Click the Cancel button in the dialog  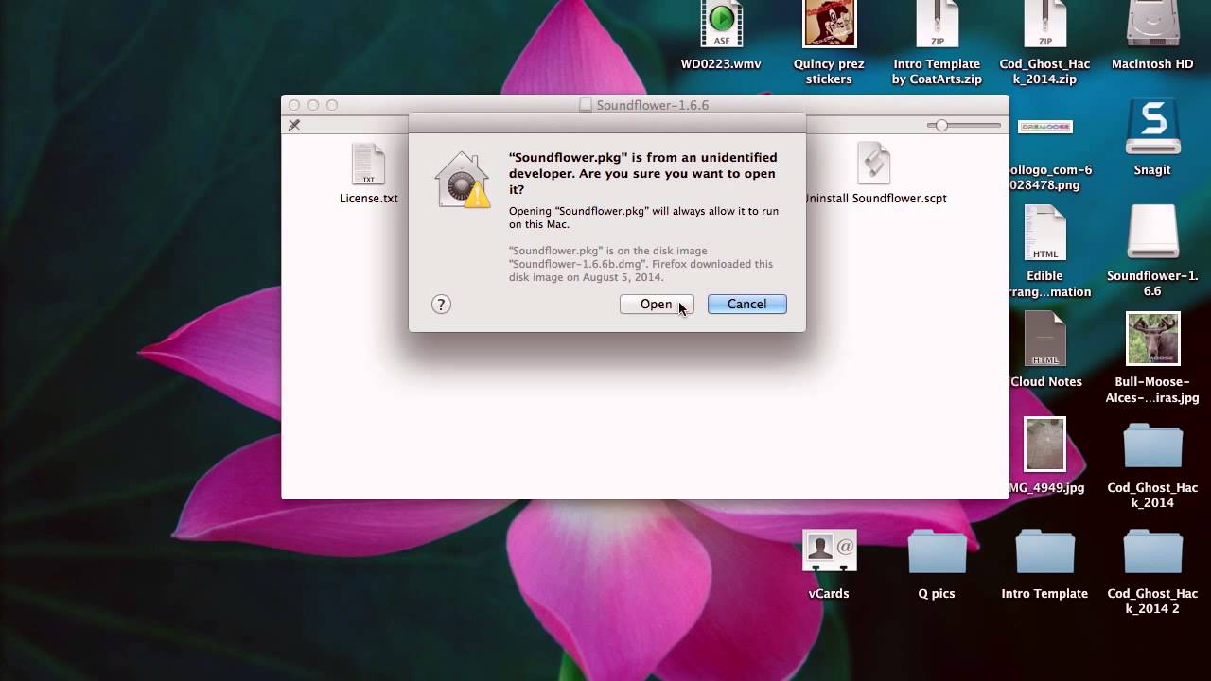point(746,304)
